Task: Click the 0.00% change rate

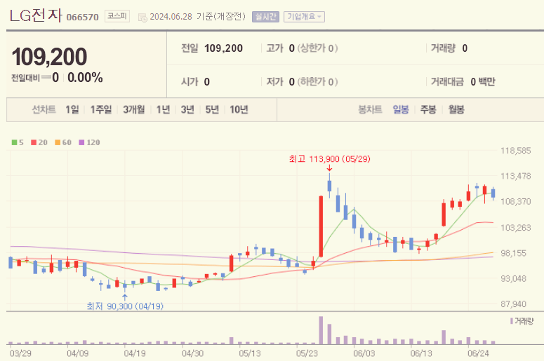Action: click(85, 78)
